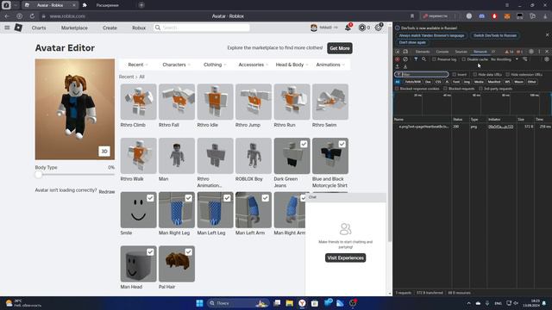Open a new browser tab
The height and width of the screenshot is (310, 552).
pos(141,5)
